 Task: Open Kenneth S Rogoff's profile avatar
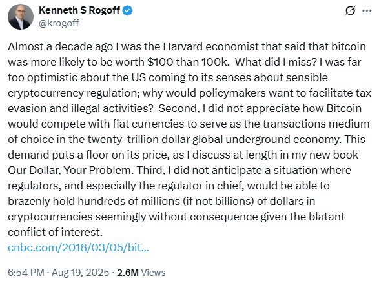pyautogui.click(x=21, y=17)
